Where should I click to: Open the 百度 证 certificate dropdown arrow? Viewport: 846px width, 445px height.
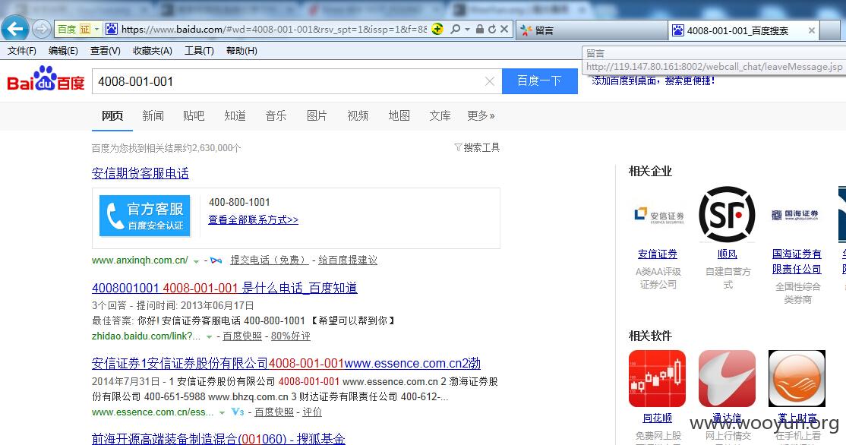[x=96, y=29]
